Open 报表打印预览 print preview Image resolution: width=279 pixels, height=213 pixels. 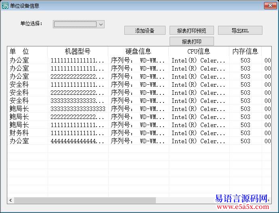[x=192, y=30]
